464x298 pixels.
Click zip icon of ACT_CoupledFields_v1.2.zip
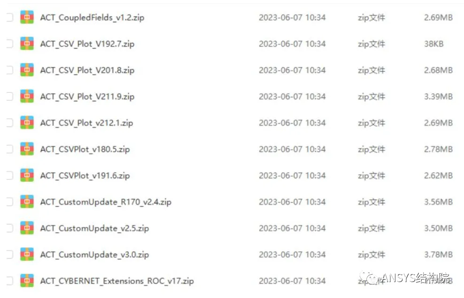(27, 17)
